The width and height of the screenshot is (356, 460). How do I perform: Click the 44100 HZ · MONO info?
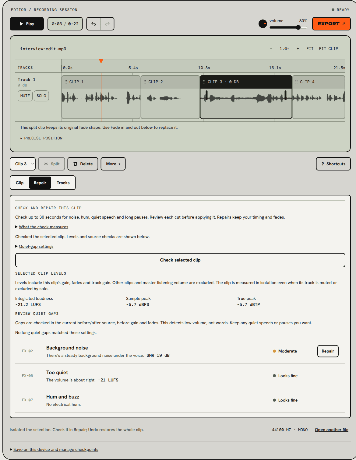click(290, 430)
